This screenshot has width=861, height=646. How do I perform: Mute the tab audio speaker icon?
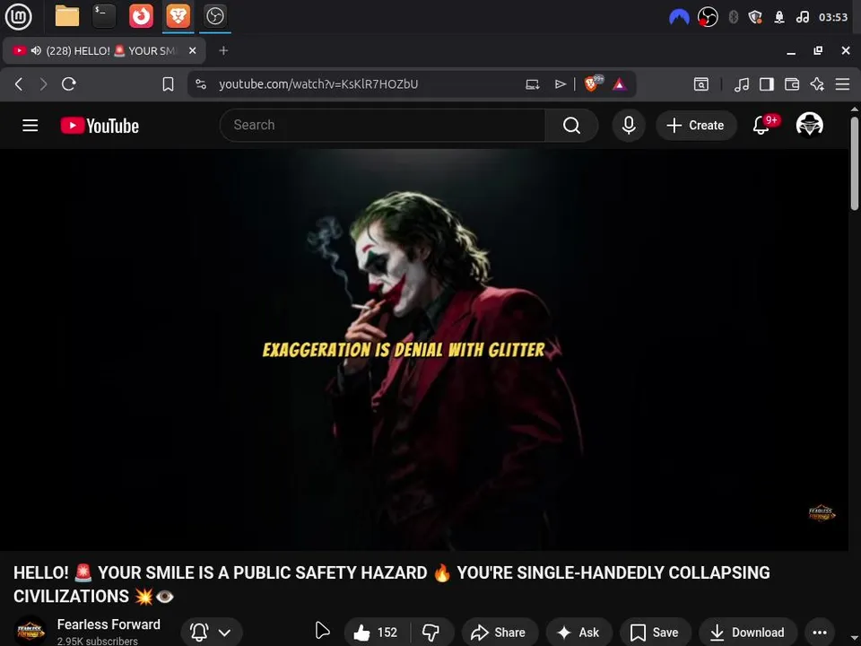click(36, 51)
